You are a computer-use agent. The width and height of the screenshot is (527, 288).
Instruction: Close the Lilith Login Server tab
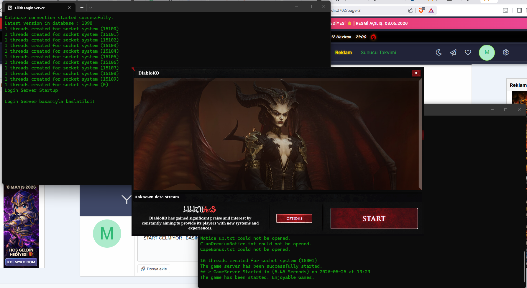click(x=69, y=8)
